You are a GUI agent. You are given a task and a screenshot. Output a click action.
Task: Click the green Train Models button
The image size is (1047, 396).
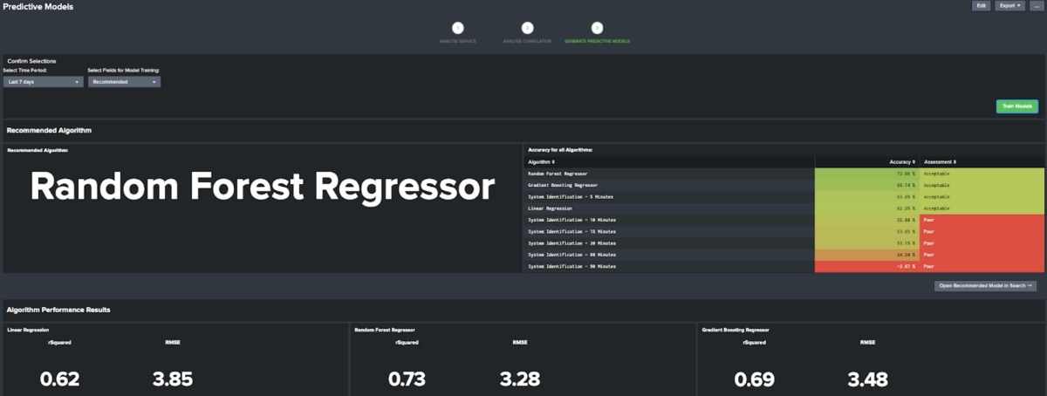1017,106
